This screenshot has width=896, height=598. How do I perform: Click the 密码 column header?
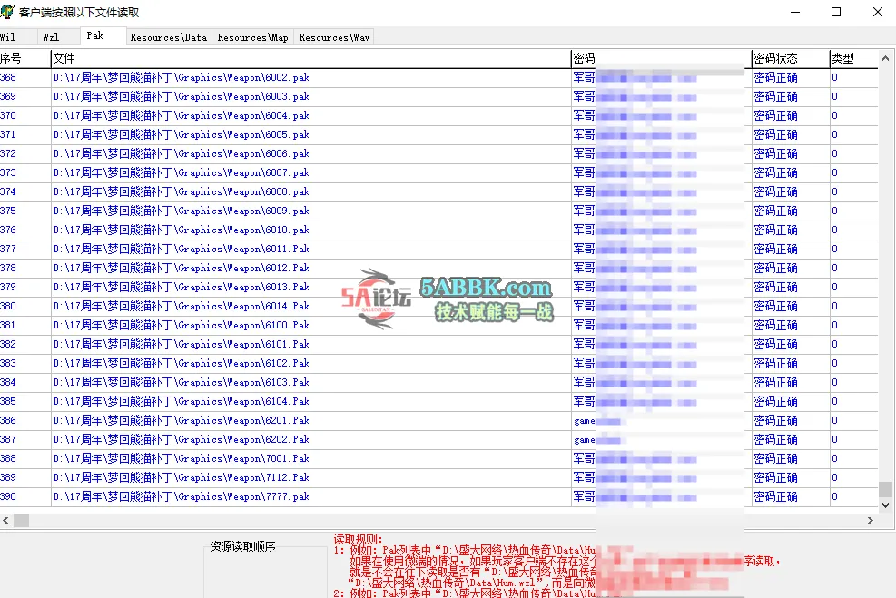[661, 58]
